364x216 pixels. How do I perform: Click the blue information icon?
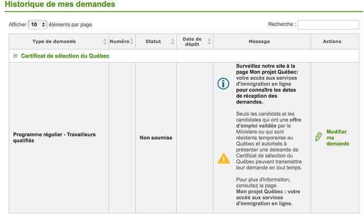tap(224, 83)
